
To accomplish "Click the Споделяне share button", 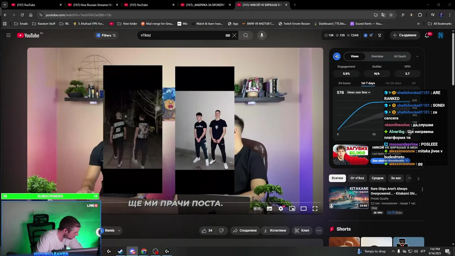I will tap(245, 230).
